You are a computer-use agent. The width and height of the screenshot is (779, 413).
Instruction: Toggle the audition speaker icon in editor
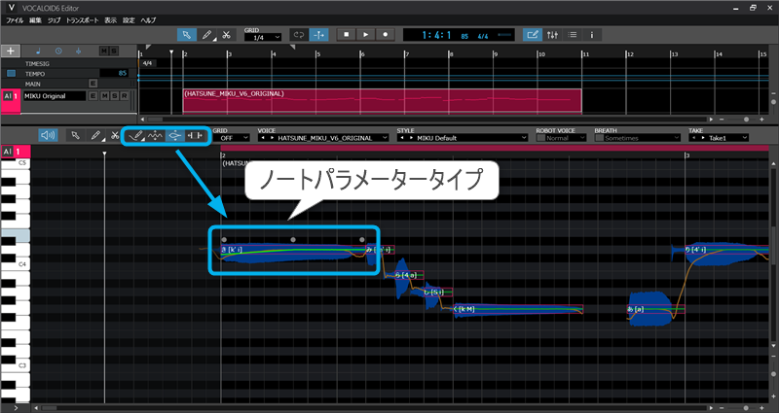coord(48,135)
